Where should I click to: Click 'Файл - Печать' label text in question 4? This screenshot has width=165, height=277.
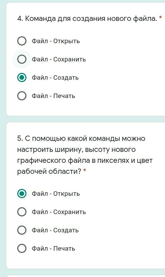[x=53, y=96]
